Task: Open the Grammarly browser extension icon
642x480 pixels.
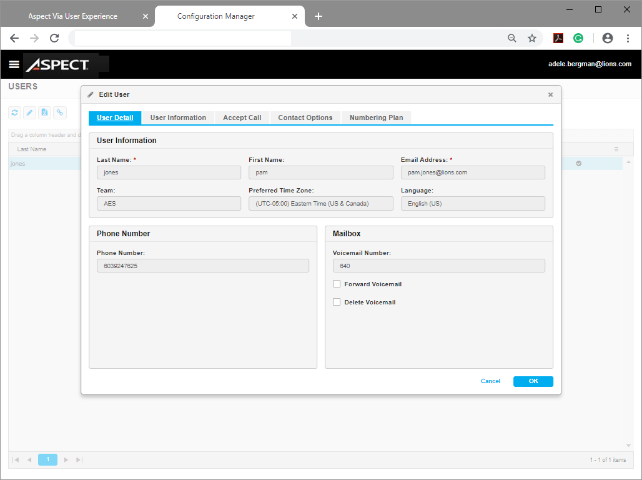Action: coord(578,38)
